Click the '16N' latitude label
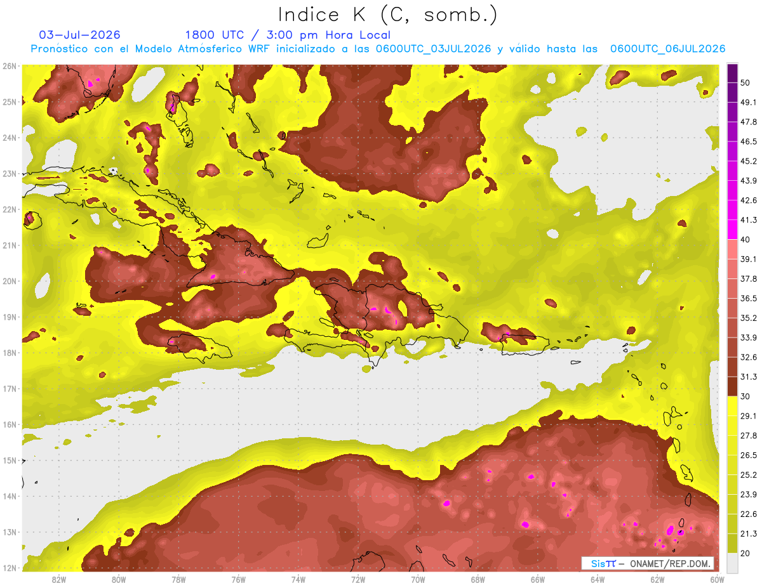The height and width of the screenshot is (588, 762). click(x=10, y=424)
